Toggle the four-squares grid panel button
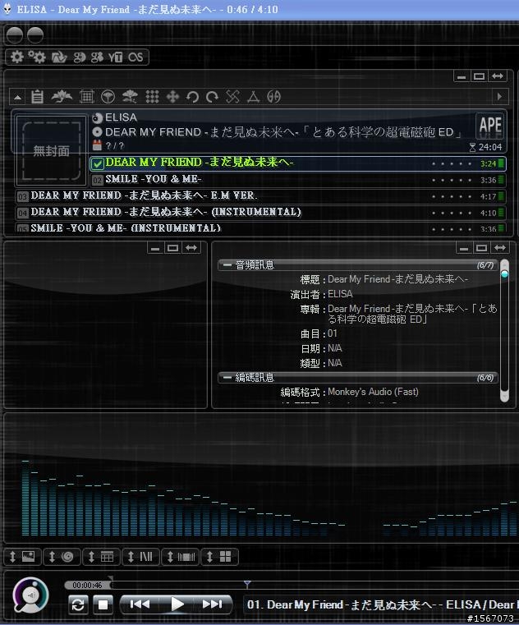 tap(219, 557)
